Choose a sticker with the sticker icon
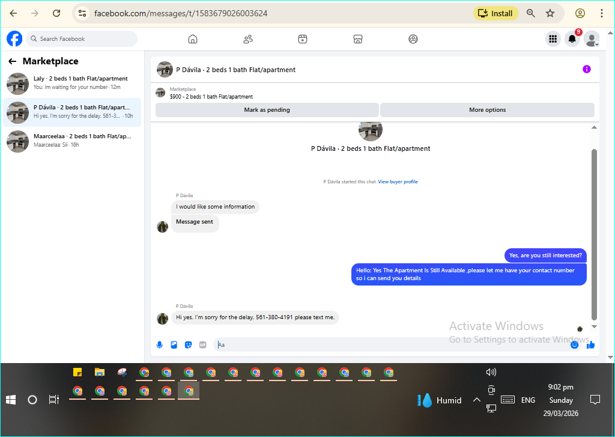The image size is (615, 437). click(188, 345)
